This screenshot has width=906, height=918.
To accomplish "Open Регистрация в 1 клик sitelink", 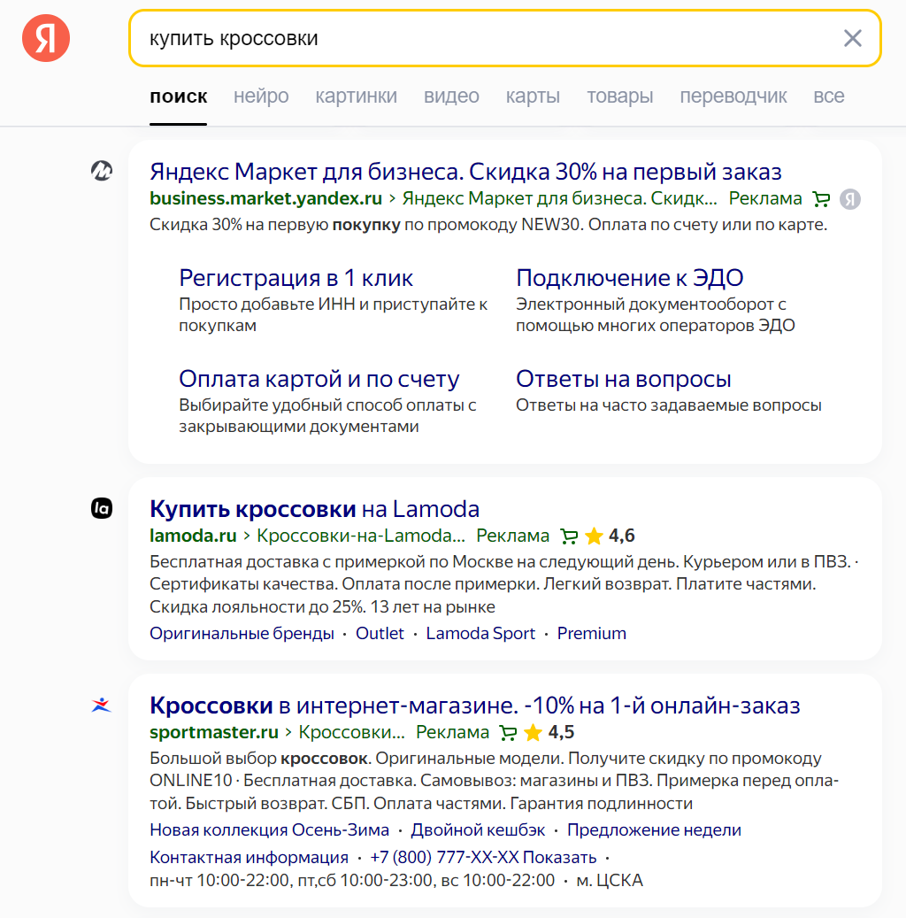I will click(x=296, y=278).
